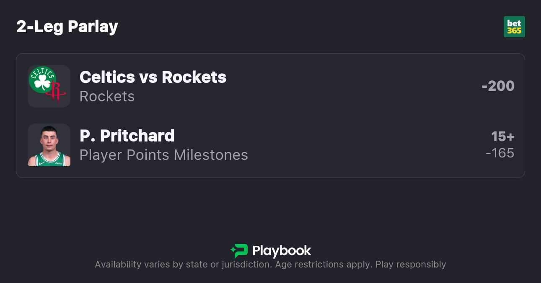The width and height of the screenshot is (541, 283).
Task: Click the 'vs' in the matchup title
Action: [x=148, y=77]
